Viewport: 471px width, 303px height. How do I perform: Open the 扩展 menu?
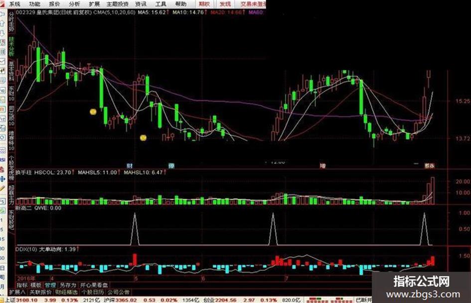(94, 4)
